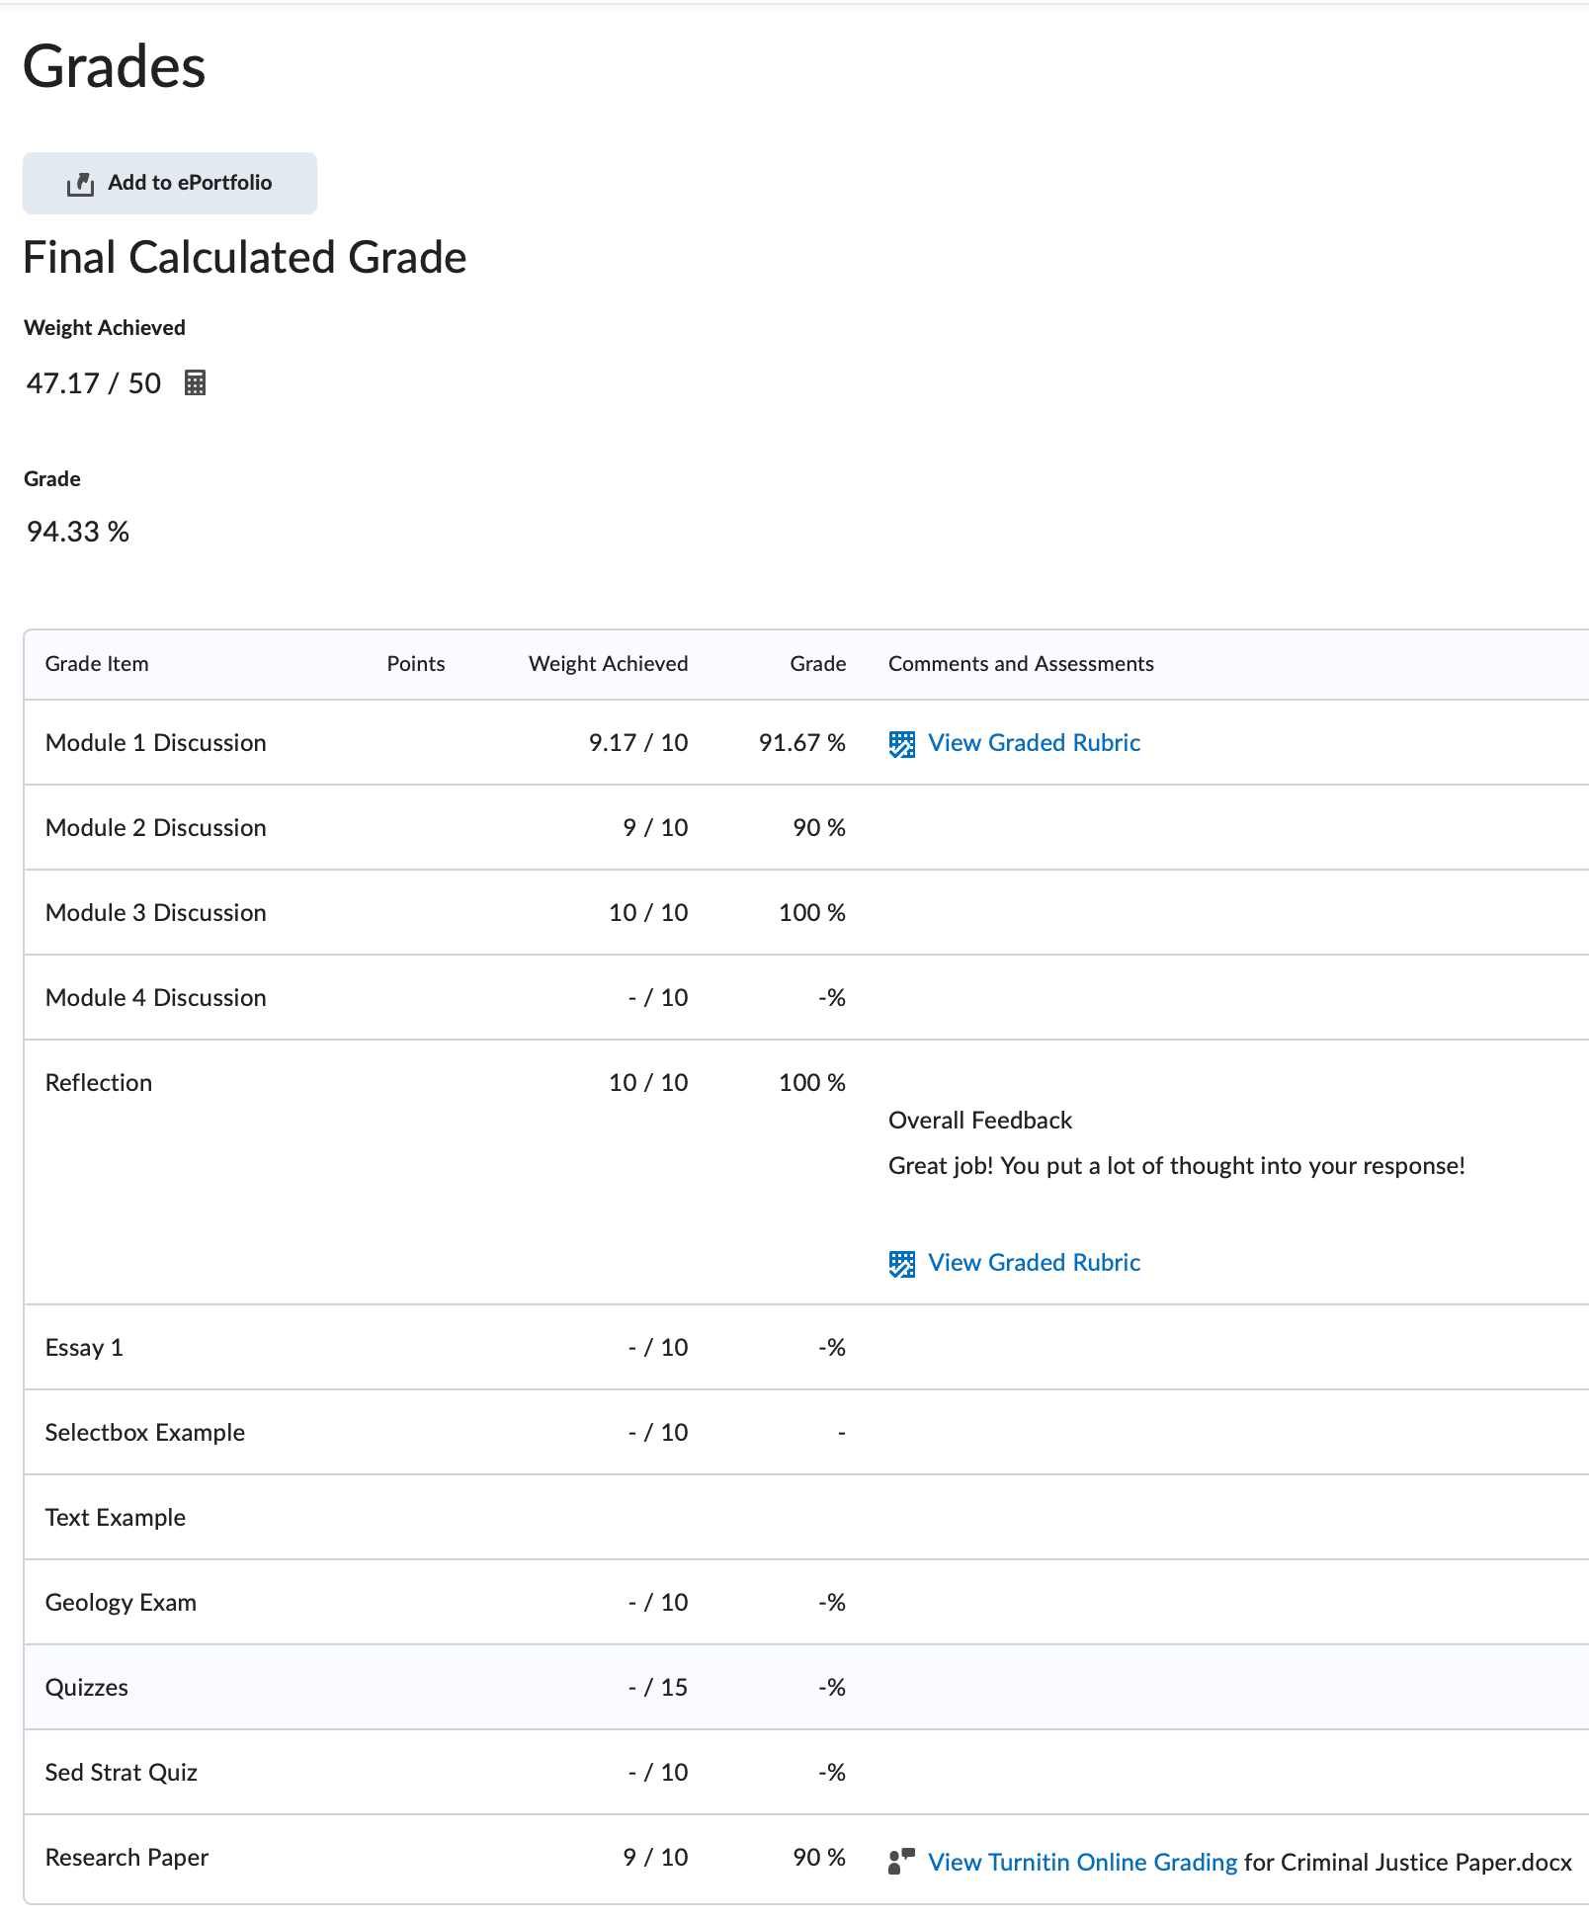Click the Grade Item column header

tap(96, 663)
